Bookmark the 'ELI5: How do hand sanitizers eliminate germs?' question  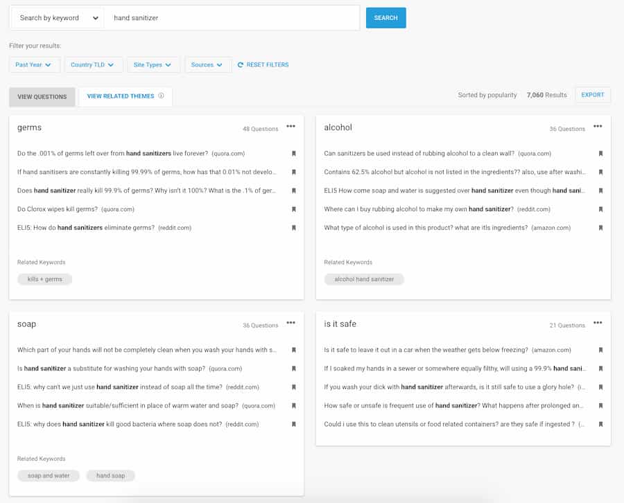pos(293,227)
